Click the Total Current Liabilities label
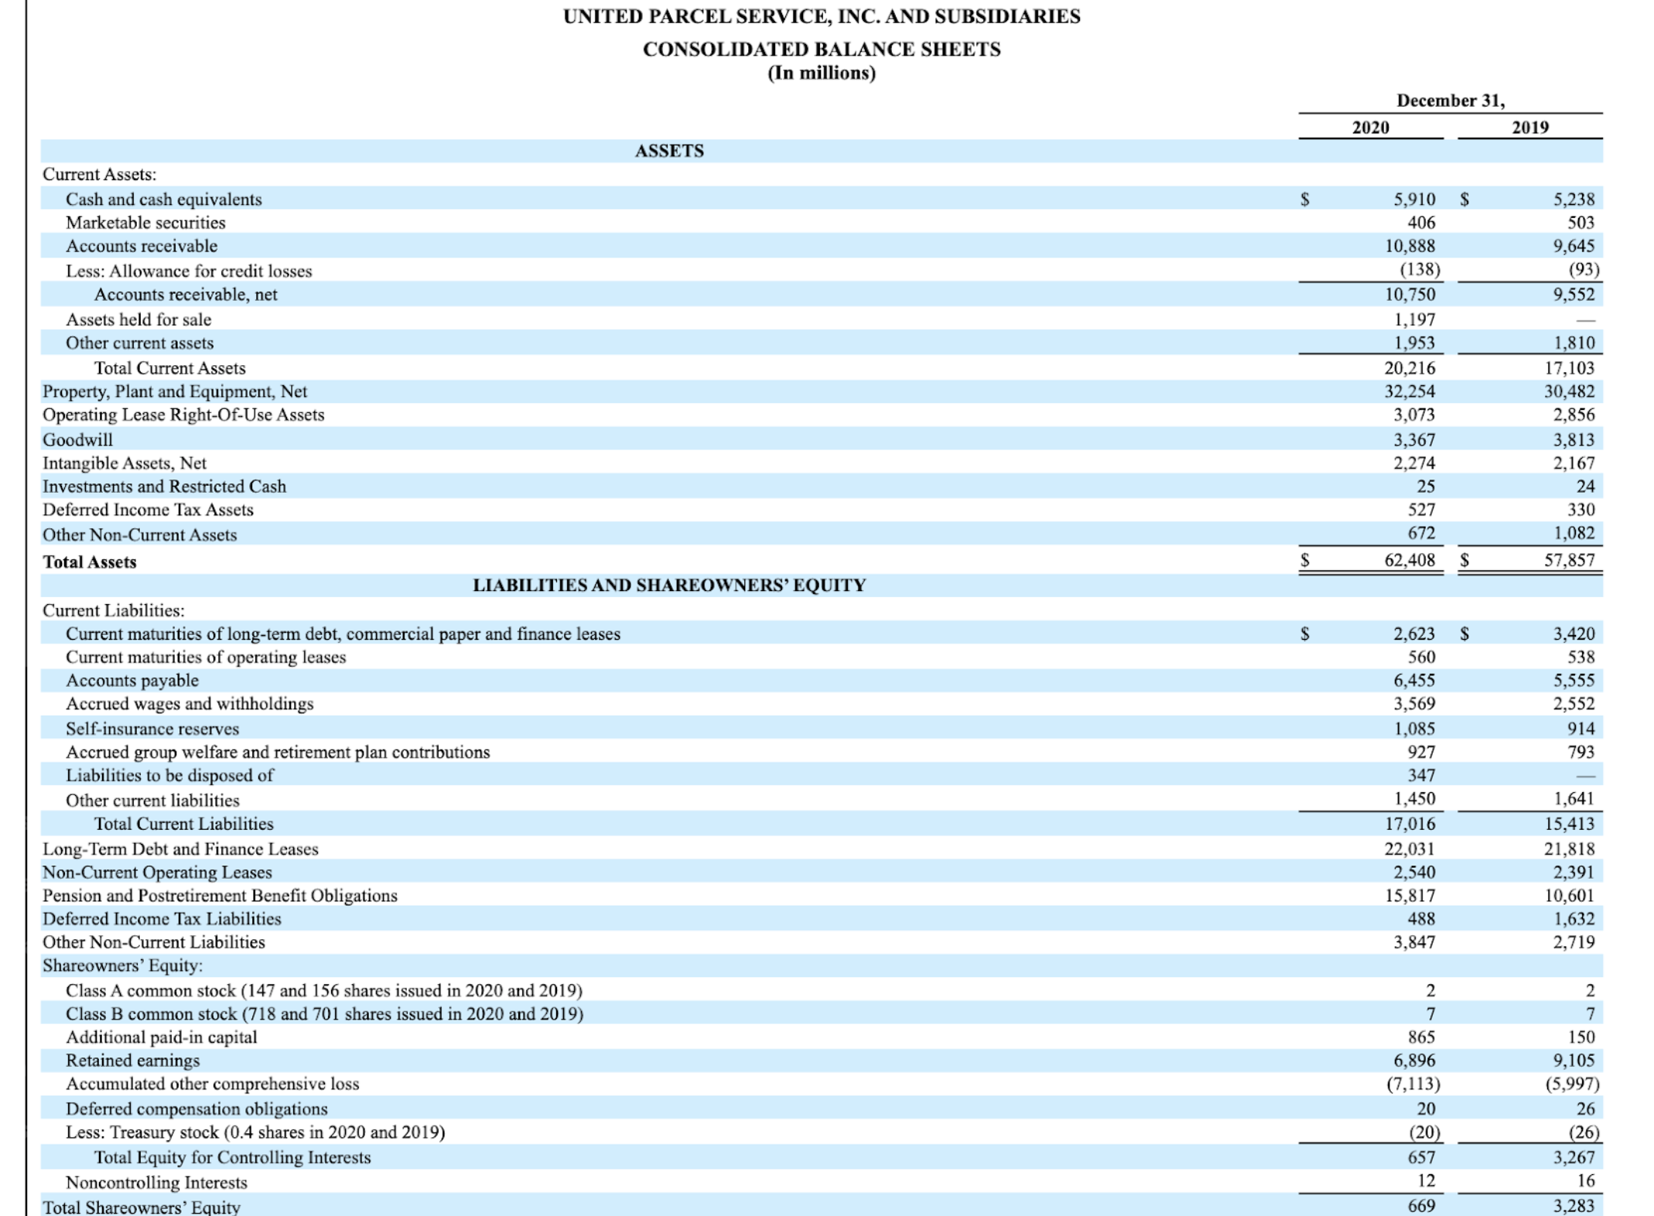 183,825
